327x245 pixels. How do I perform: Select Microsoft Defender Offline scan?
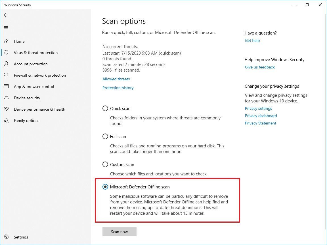point(105,187)
